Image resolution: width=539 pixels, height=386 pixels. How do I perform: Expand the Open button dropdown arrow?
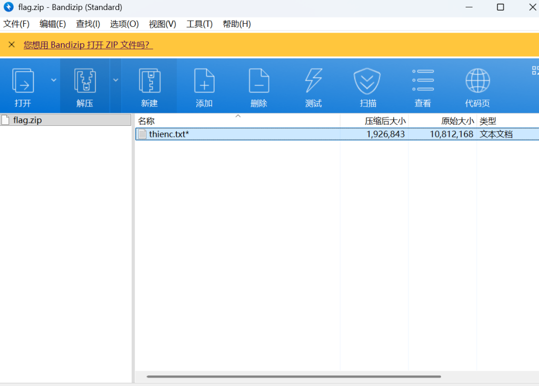click(53, 80)
